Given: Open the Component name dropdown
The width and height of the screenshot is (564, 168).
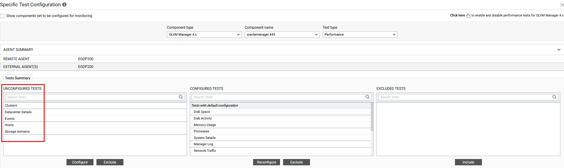Looking at the screenshot, I should pyautogui.click(x=282, y=35).
